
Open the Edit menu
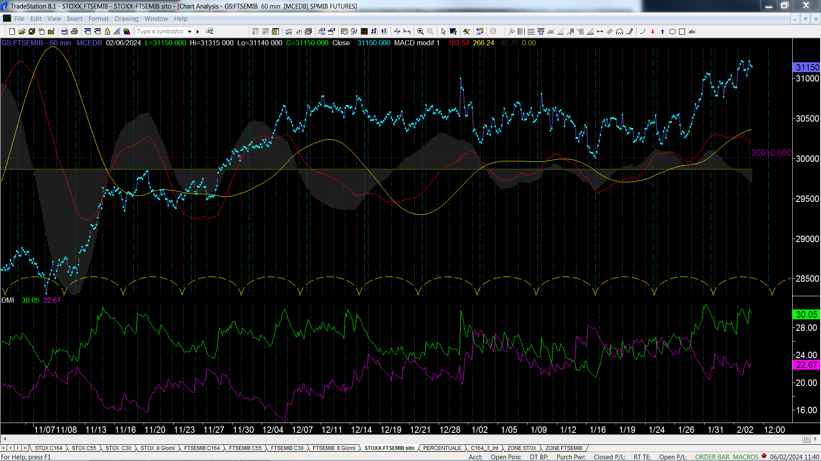[x=36, y=19]
